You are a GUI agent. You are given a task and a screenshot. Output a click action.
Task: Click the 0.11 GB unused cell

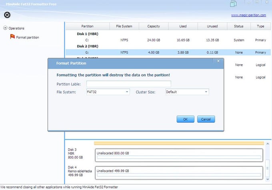[x=212, y=53]
